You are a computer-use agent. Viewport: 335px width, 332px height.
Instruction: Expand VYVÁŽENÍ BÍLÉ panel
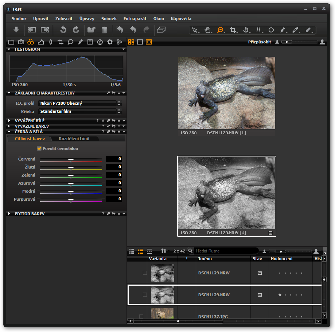point(9,120)
